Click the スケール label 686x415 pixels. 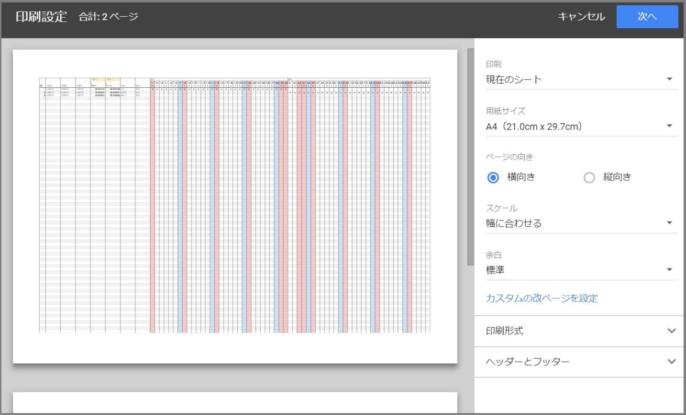(x=502, y=208)
